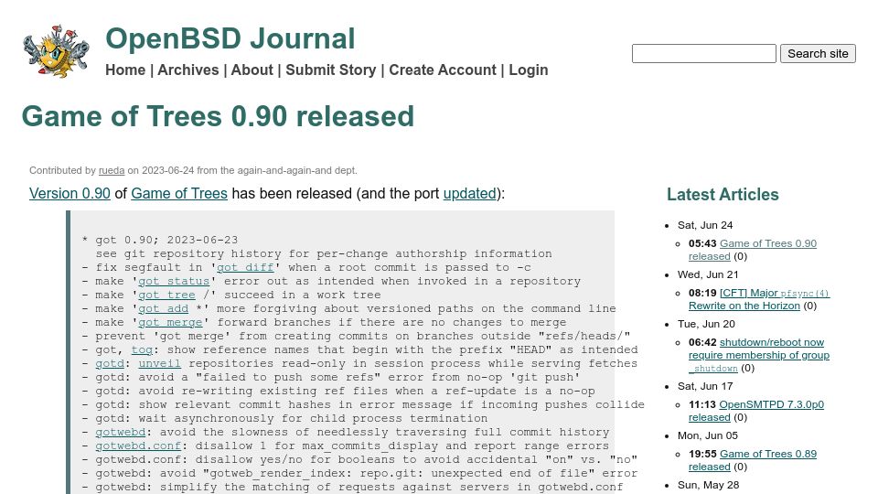
Task: Open the Version 0.90 link
Action: click(70, 193)
